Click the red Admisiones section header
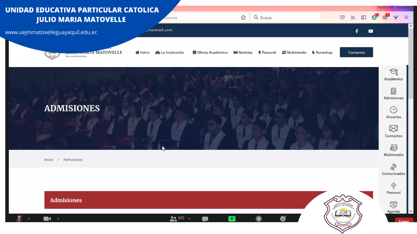417x234 pixels. tap(208, 200)
